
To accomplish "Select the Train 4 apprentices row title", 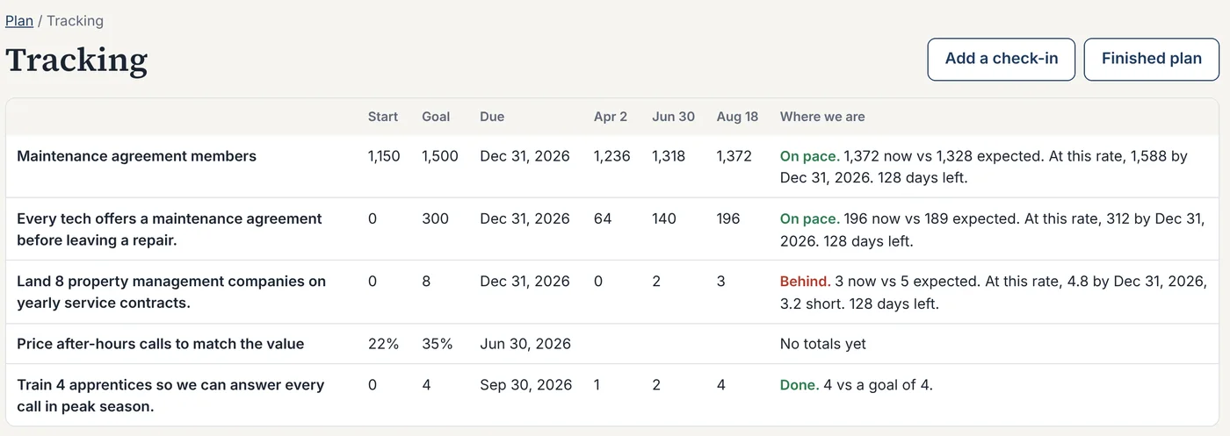I will pyautogui.click(x=170, y=396).
